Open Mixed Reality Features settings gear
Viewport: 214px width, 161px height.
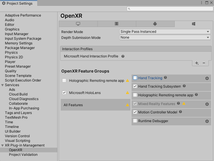207,104
